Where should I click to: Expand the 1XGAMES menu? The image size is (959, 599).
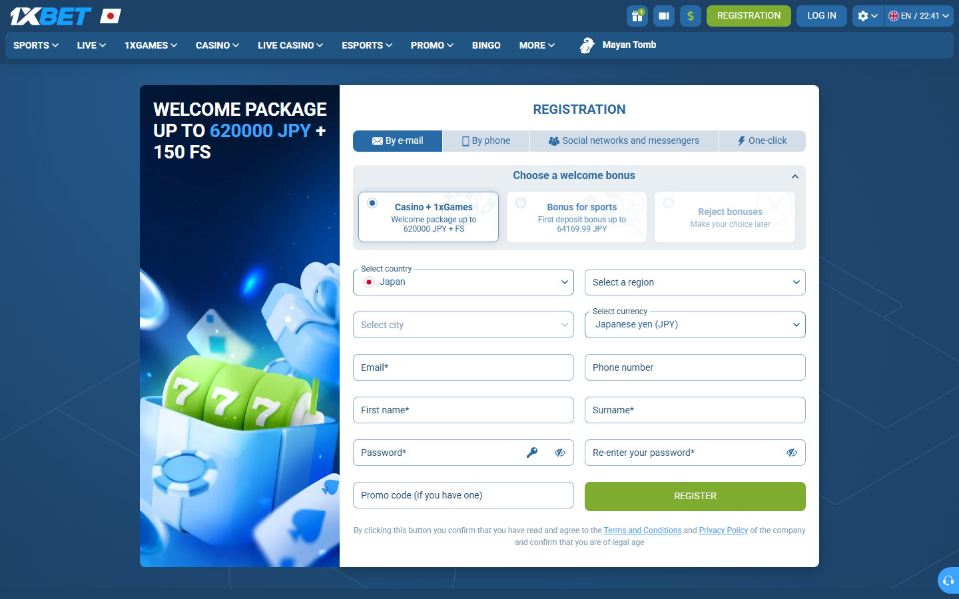pyautogui.click(x=151, y=45)
